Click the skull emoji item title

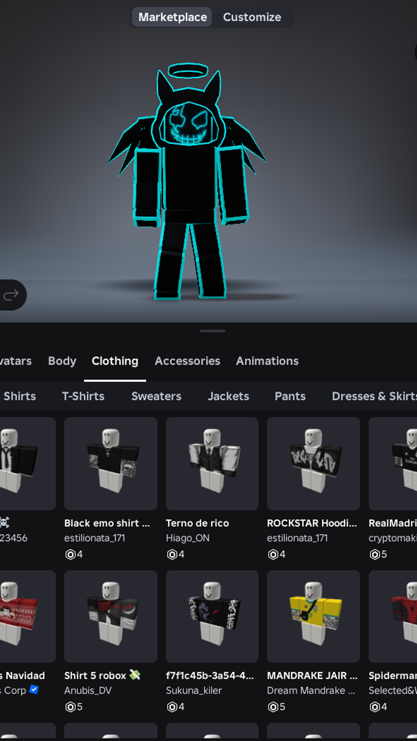click(5, 523)
